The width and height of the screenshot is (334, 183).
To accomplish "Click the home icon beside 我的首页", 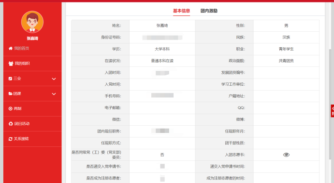I will [11, 49].
